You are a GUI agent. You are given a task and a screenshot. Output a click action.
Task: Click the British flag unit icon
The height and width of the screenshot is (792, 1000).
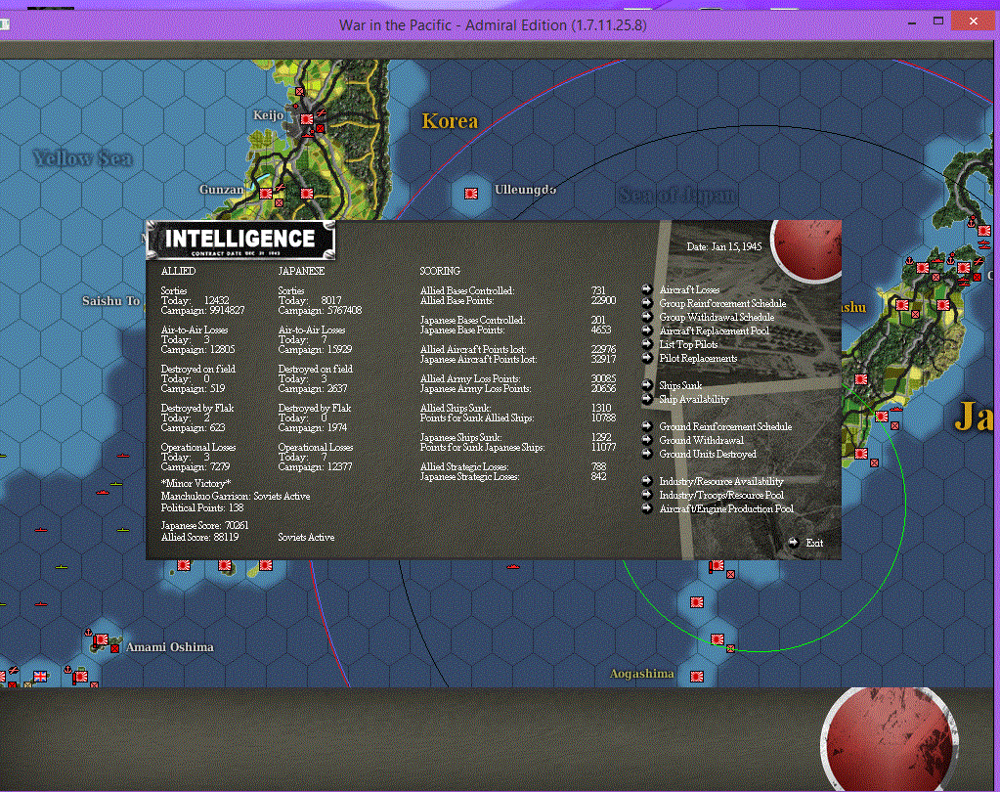(x=40, y=677)
